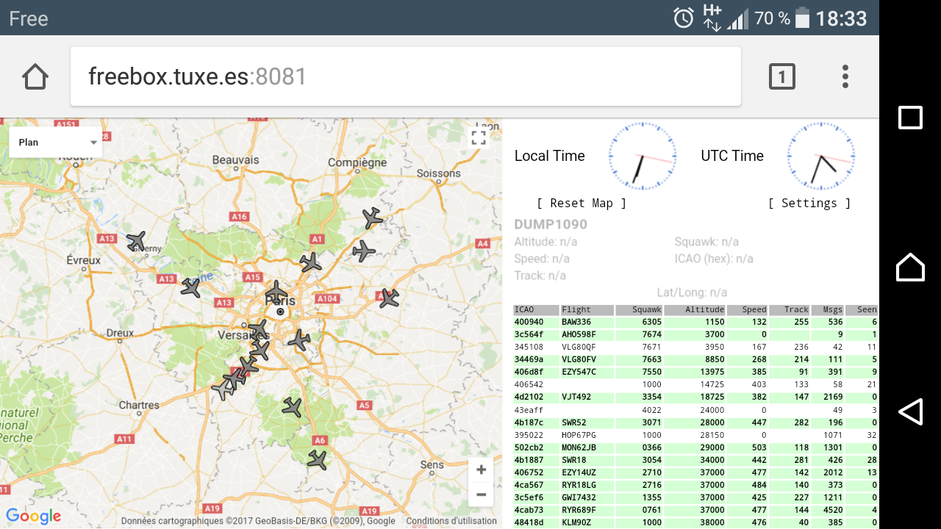Image resolution: width=941 pixels, height=529 pixels.
Task: Open Settings link
Action: [809, 204]
